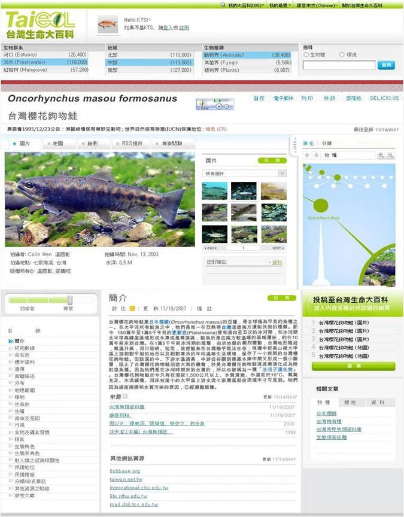
Task: Click the fish avatar next to Hello KTS
Action: click(x=108, y=24)
